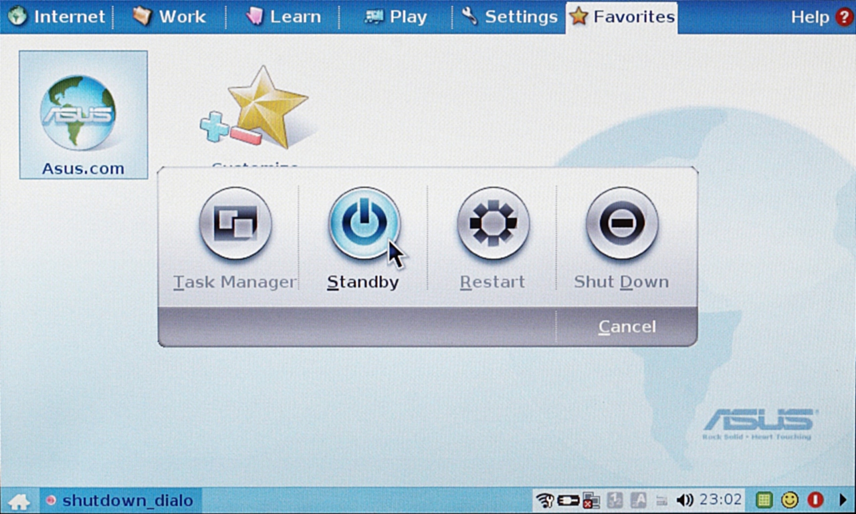This screenshot has width=856, height=514.
Task: Select the Play tab
Action: [x=395, y=17]
